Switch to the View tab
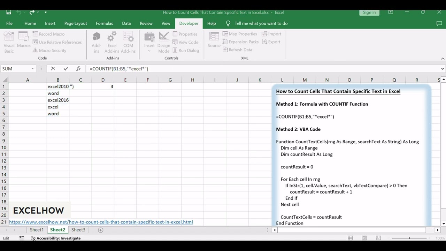Viewport: 446px width, 251px height. click(x=166, y=23)
